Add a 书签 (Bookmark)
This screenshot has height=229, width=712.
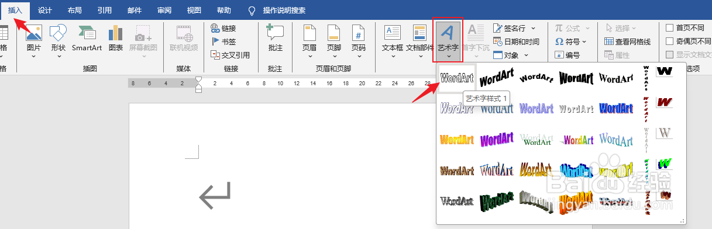[223, 41]
